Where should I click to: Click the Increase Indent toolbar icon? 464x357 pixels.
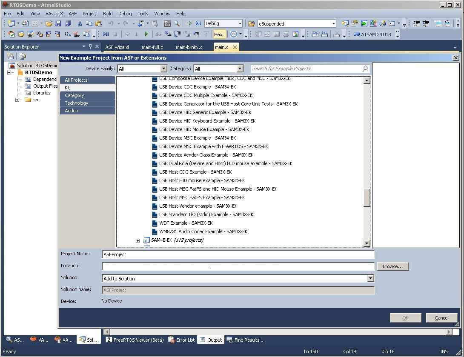click(x=426, y=24)
